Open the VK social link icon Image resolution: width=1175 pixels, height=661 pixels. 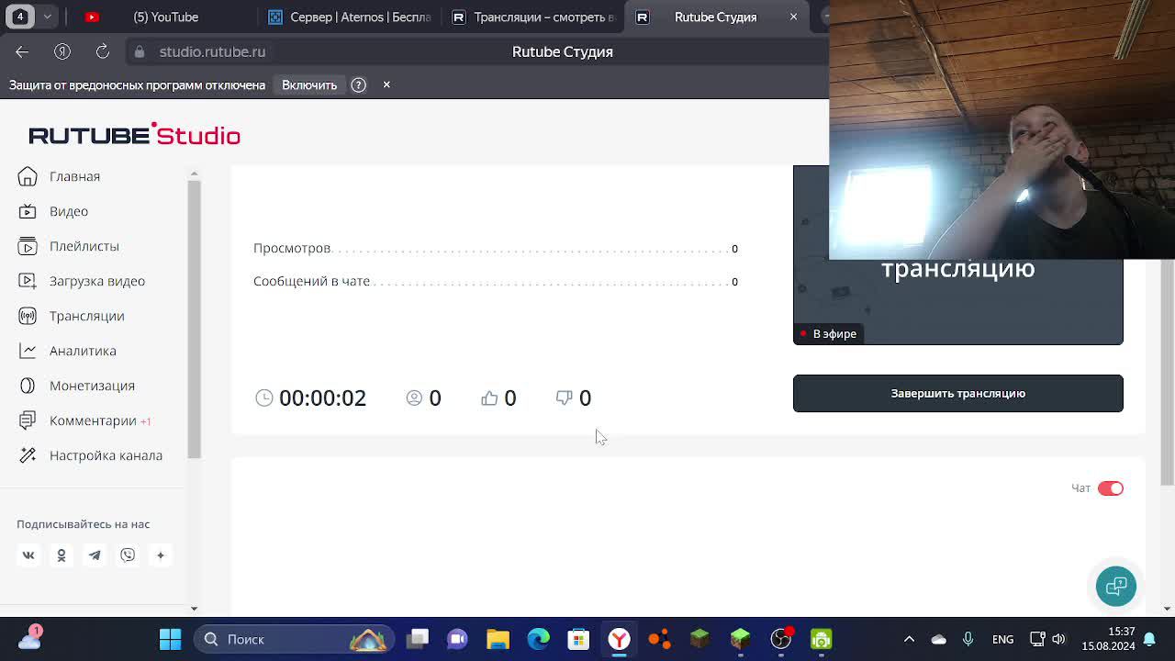pyautogui.click(x=28, y=555)
